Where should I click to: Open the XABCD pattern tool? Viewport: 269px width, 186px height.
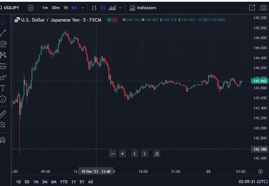3,55
